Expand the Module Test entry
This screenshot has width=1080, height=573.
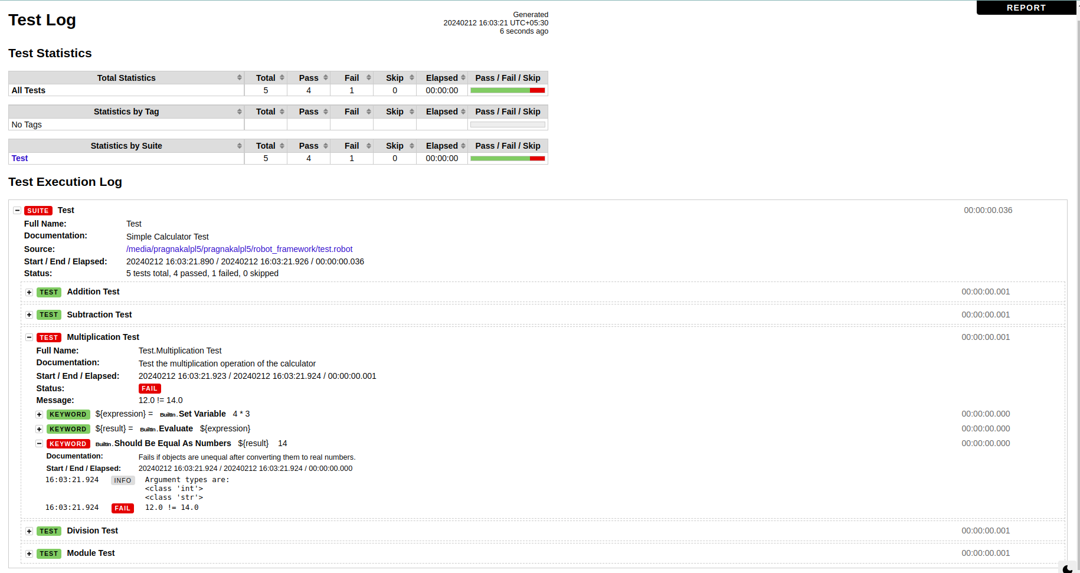(x=29, y=554)
